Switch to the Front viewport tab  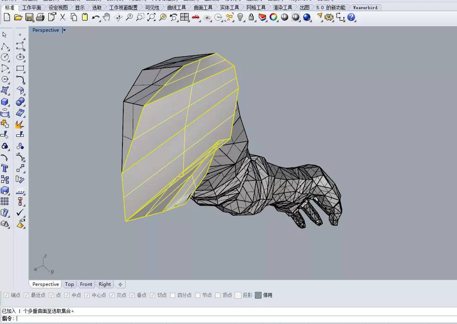[86, 284]
